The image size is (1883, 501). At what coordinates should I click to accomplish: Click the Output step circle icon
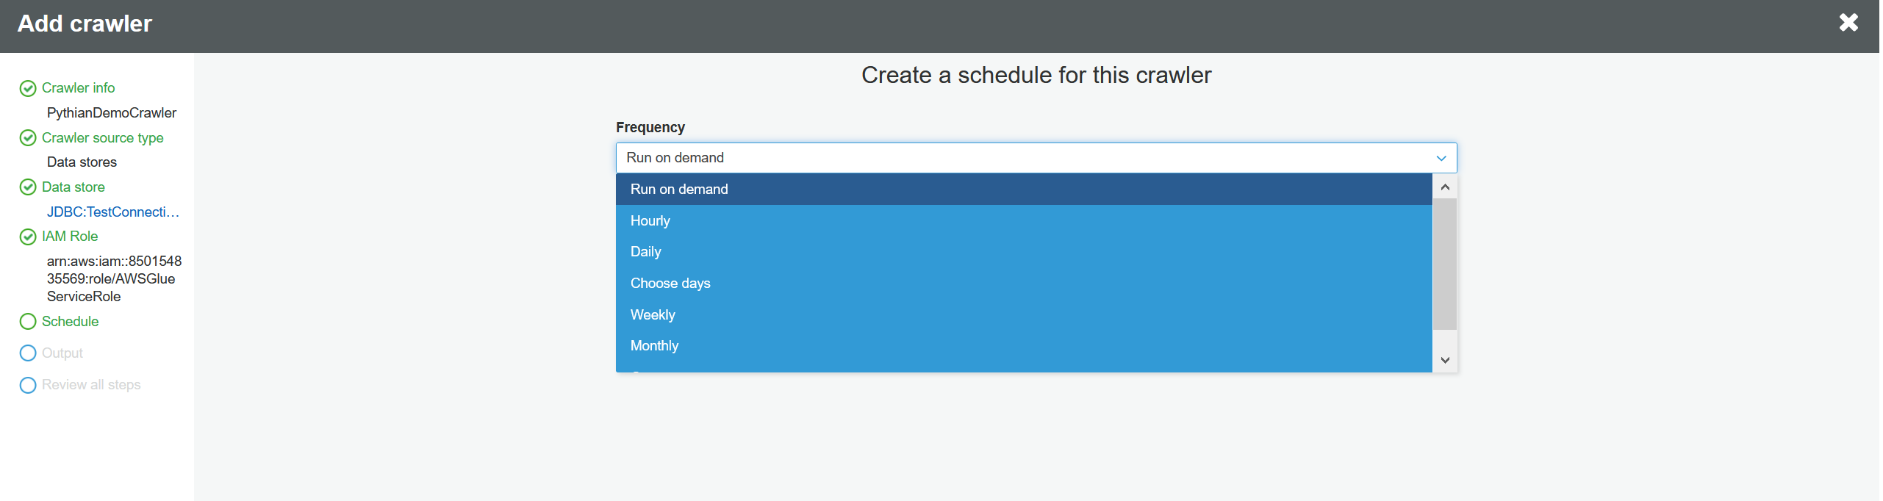pyautogui.click(x=28, y=353)
